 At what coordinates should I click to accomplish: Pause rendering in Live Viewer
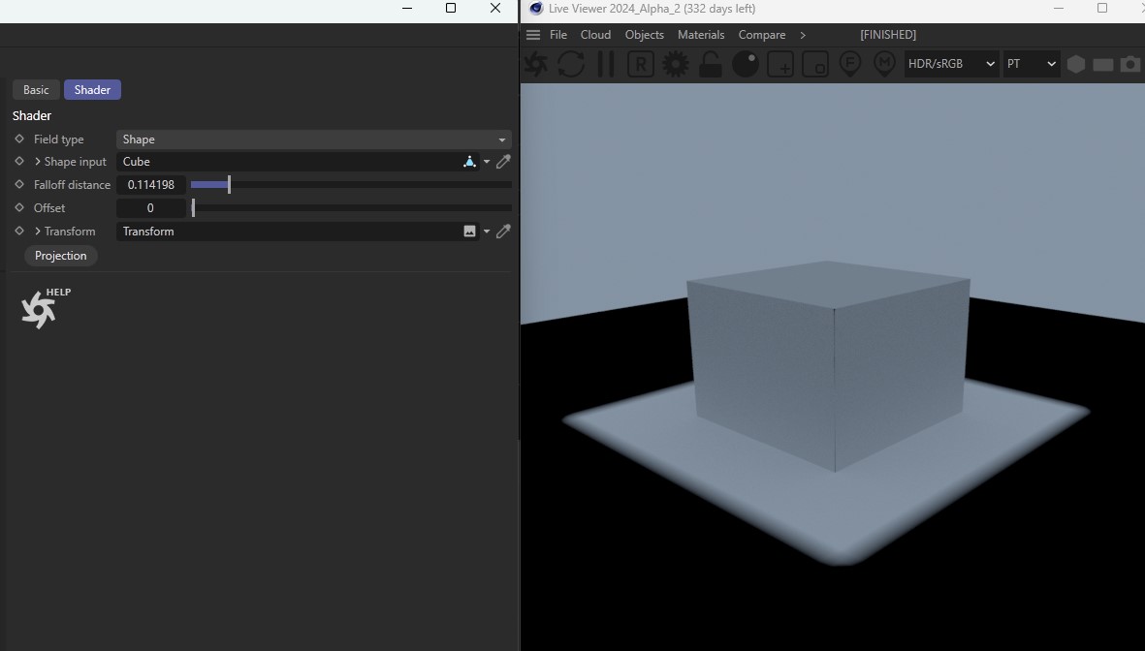point(606,64)
